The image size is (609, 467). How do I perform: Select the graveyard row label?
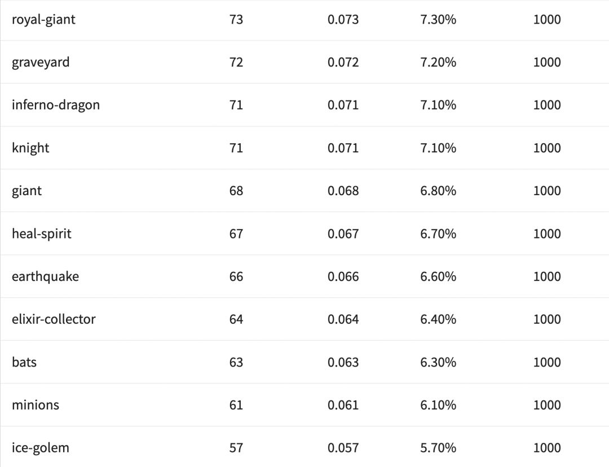click(x=41, y=62)
